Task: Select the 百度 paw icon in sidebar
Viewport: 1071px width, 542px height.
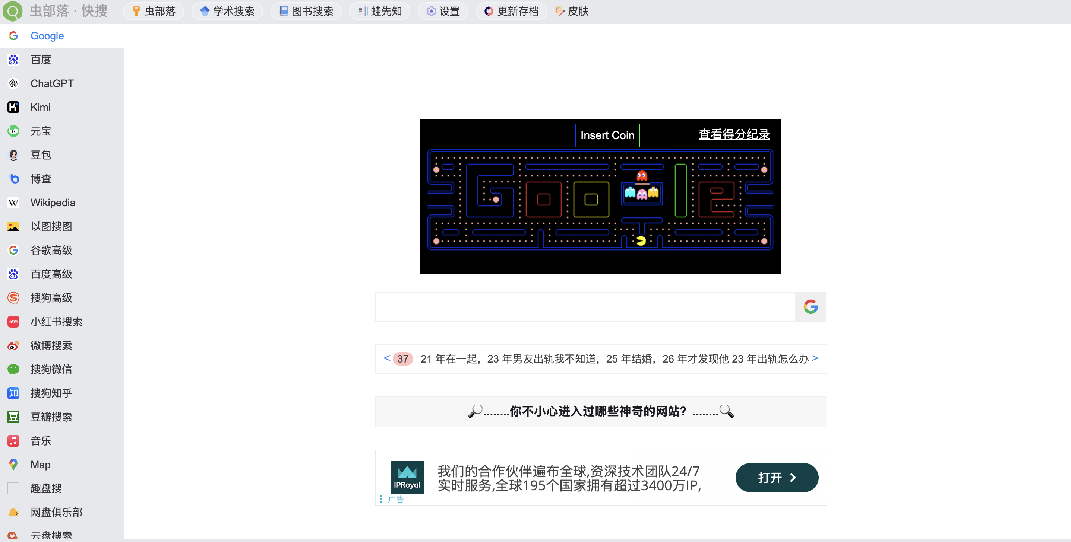Action: coord(13,60)
